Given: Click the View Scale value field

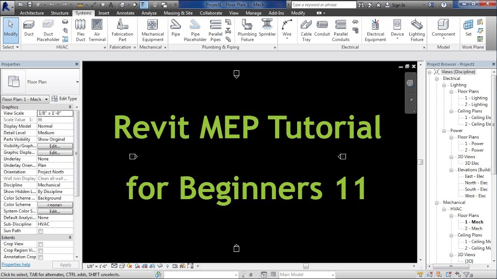Looking at the screenshot, I should [x=55, y=114].
